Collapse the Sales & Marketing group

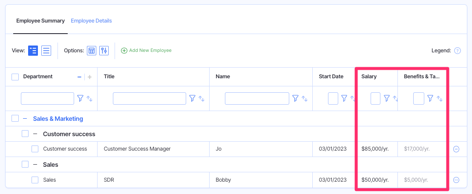click(25, 119)
